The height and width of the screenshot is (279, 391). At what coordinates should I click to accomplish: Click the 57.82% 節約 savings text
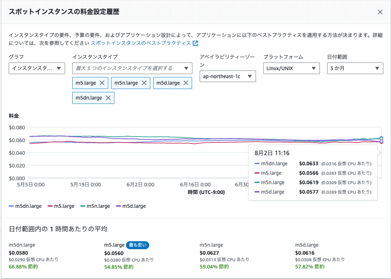[x=310, y=267]
